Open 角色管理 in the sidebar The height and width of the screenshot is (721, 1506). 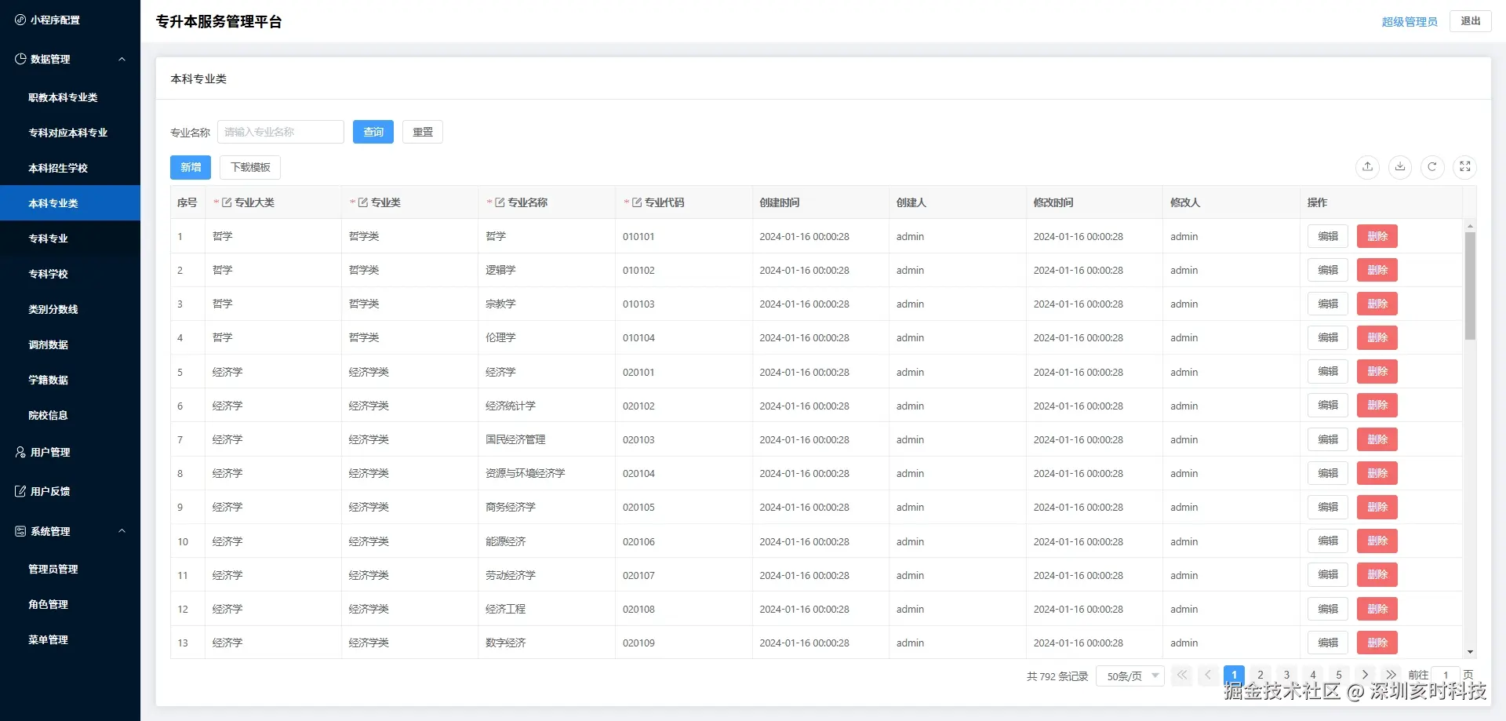coord(71,604)
